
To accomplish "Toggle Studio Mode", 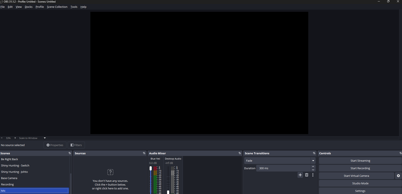I will [360, 183].
